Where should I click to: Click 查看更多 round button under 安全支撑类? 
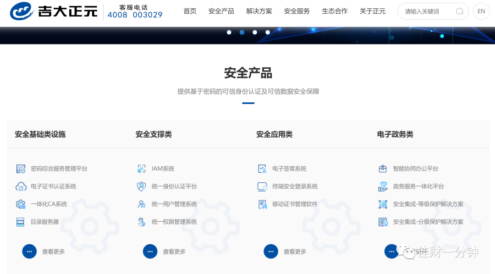[150, 252]
